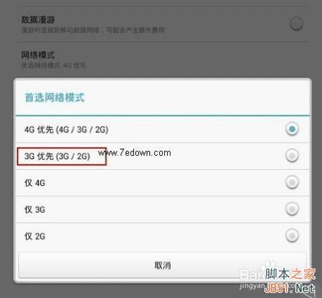This screenshot has height=298, width=322.
Task: Choose the 仅 4G radio button
Action: [x=292, y=182]
